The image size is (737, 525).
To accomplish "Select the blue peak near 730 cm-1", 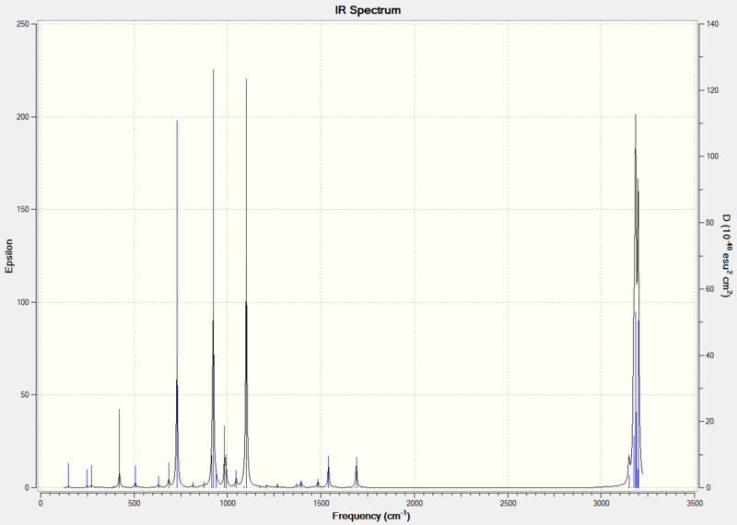I will (177, 304).
